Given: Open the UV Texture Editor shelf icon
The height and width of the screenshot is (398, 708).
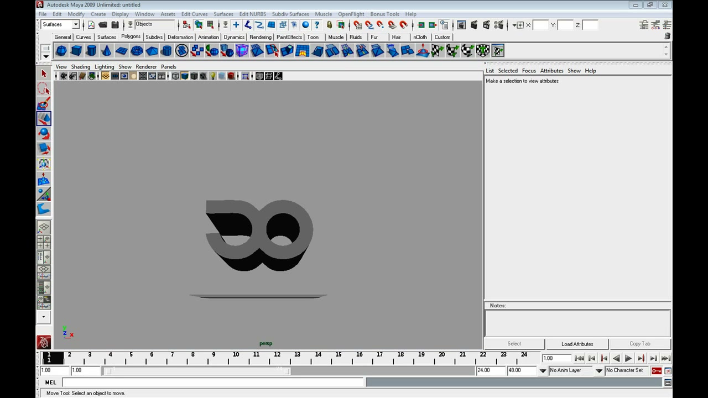Looking at the screenshot, I should coord(498,51).
